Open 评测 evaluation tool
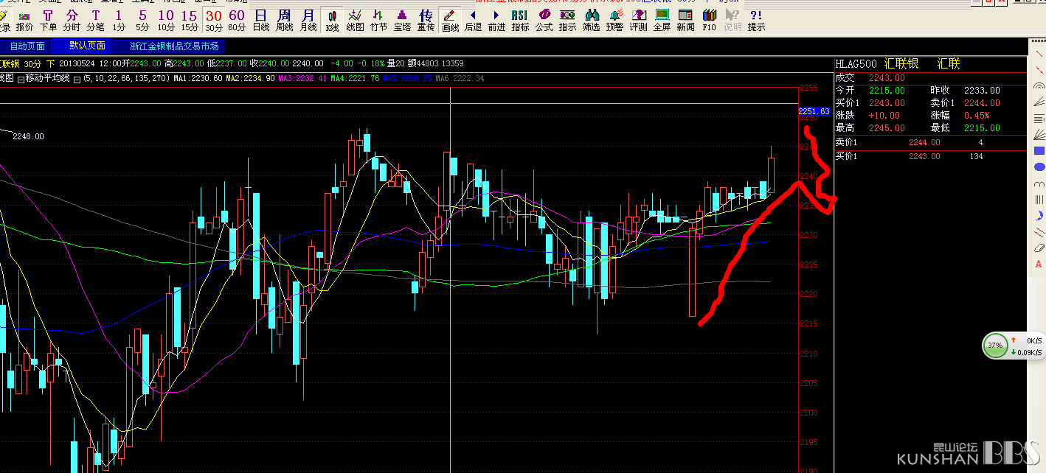 638,20
